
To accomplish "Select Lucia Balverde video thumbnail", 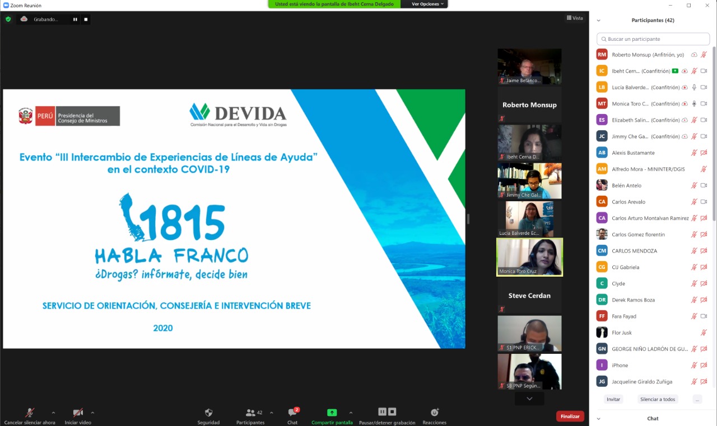I will (529, 219).
